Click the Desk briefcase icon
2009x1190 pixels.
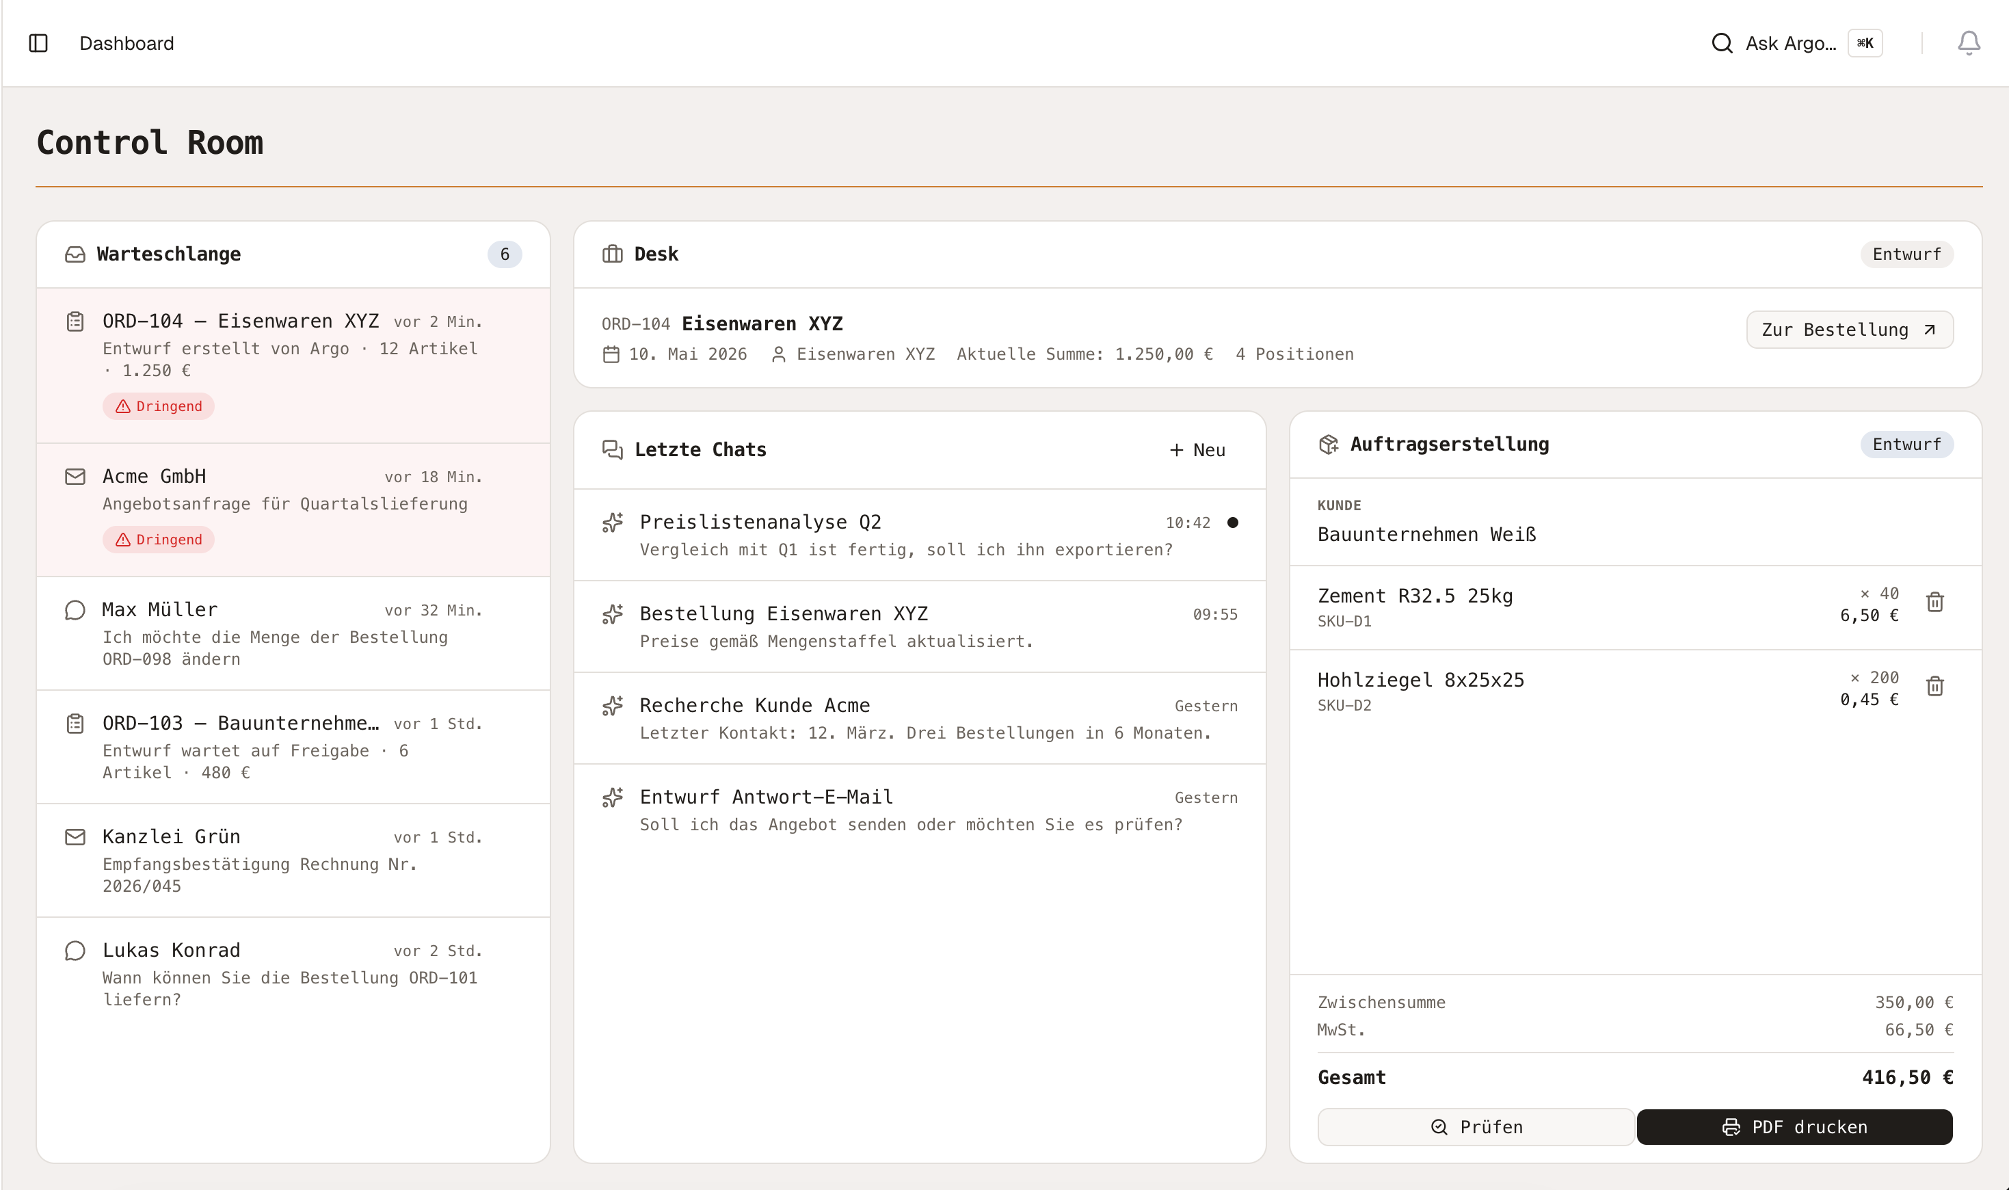pyautogui.click(x=613, y=254)
